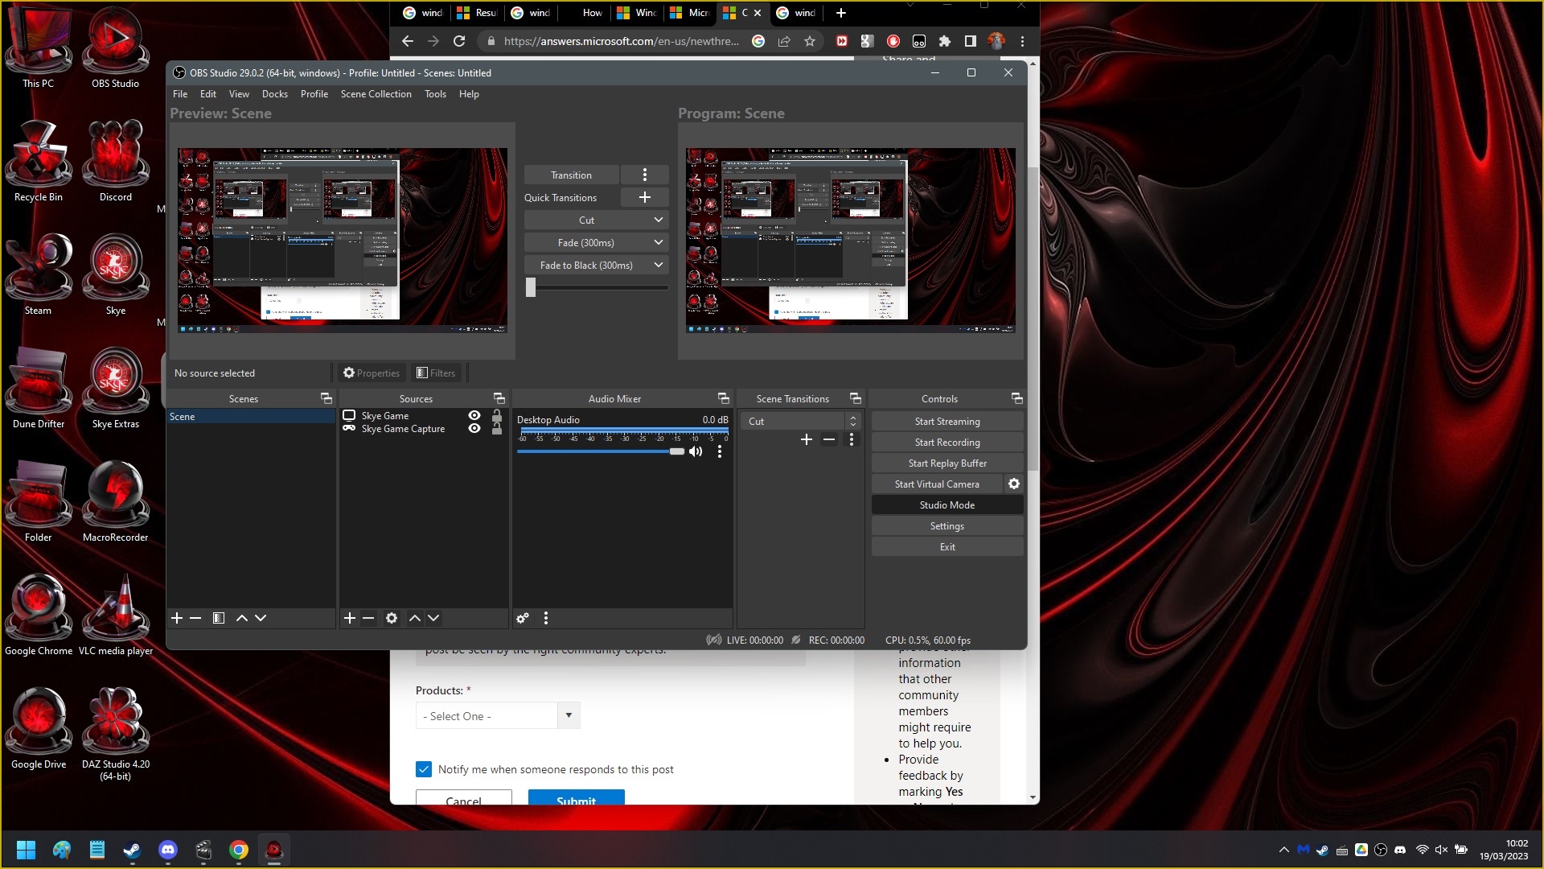Image resolution: width=1544 pixels, height=869 pixels.
Task: Open the Fade to Black dropdown arrow
Action: pyautogui.click(x=659, y=265)
